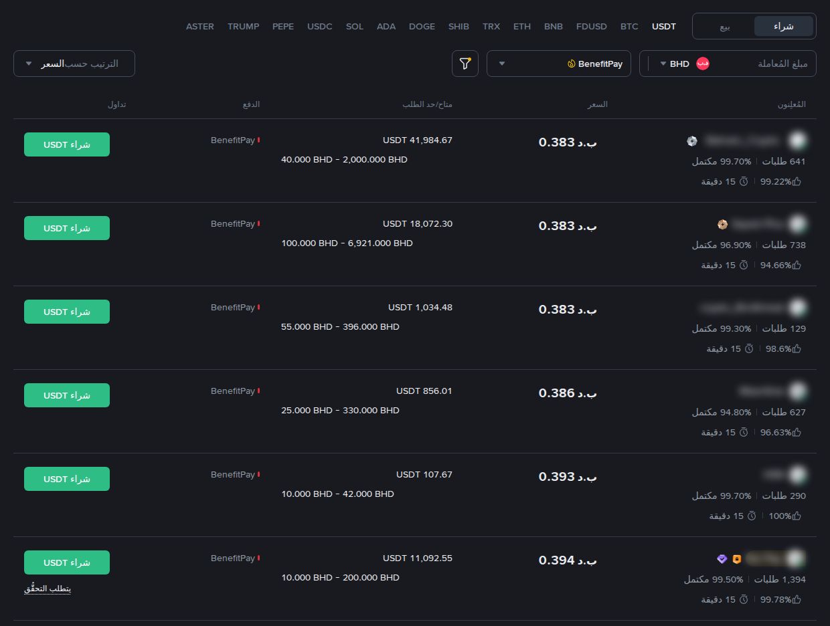This screenshot has height=626, width=830.
Task: Select the FDUSD coin tab
Action: click(x=592, y=26)
